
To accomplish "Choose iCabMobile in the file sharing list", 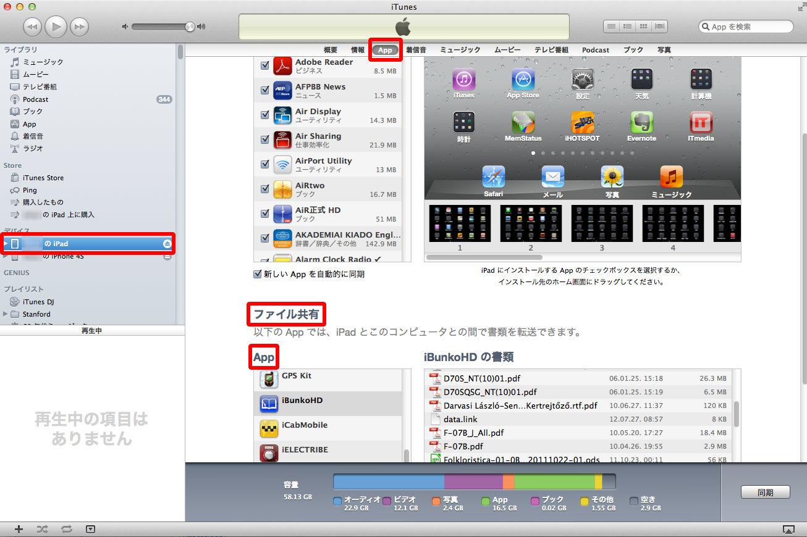I will (x=329, y=428).
